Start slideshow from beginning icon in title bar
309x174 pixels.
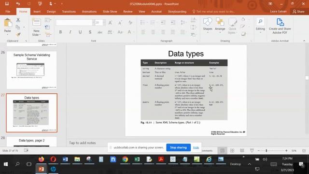pyautogui.click(x=40, y=4)
